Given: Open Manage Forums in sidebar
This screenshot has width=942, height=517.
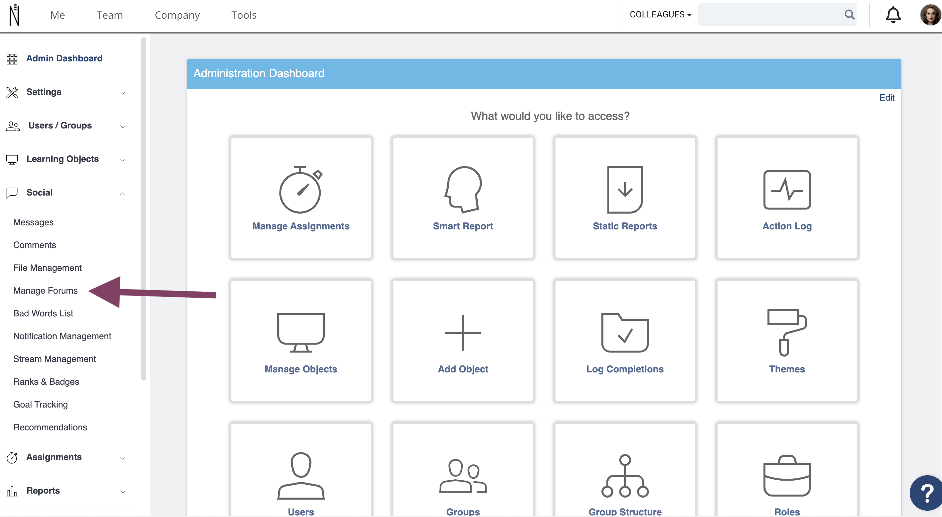Looking at the screenshot, I should [45, 291].
